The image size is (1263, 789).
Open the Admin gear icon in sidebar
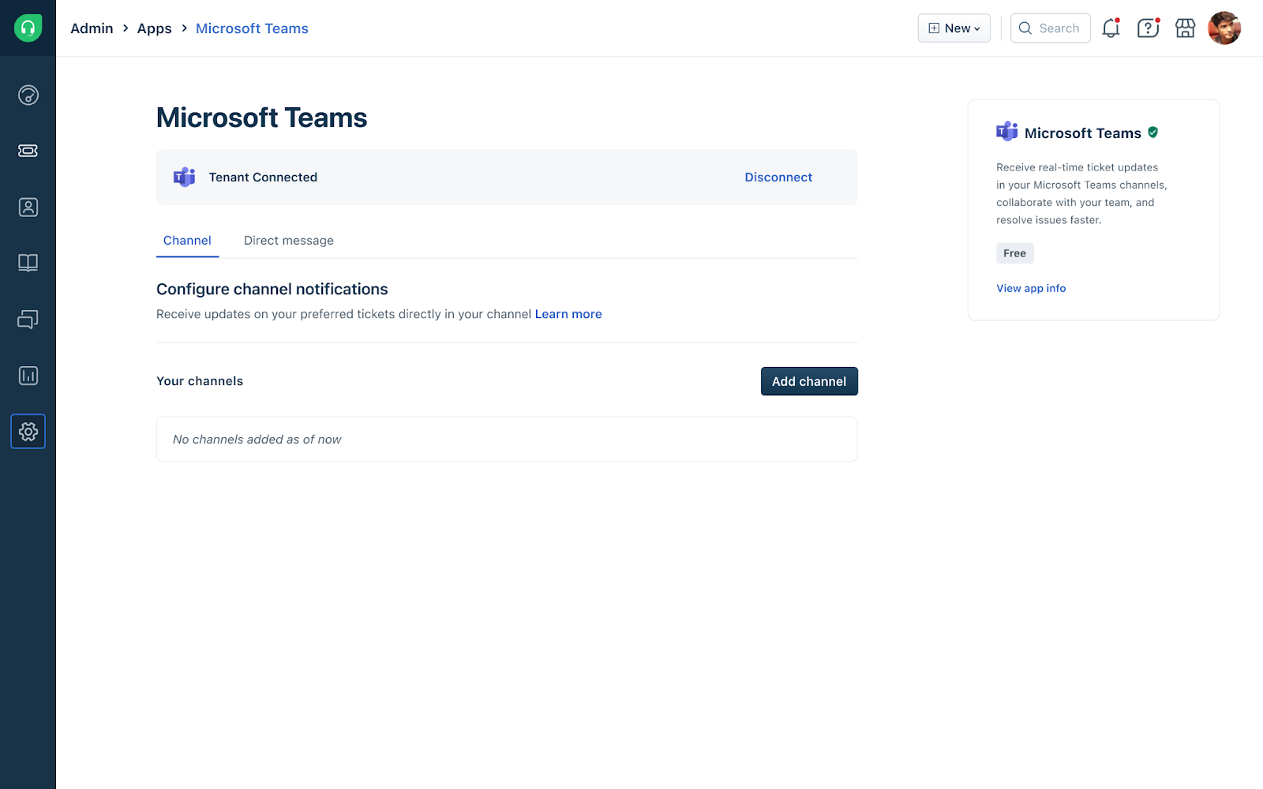[28, 432]
